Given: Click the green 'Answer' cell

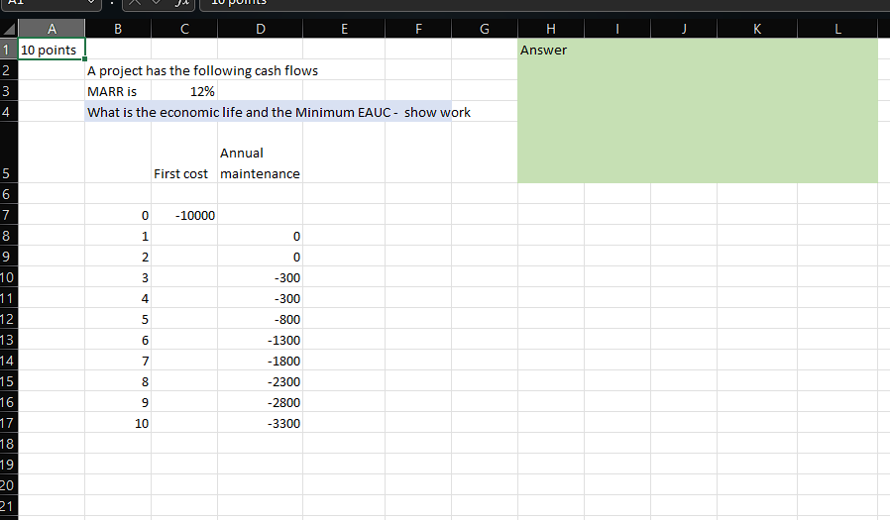Looking at the screenshot, I should (x=698, y=111).
